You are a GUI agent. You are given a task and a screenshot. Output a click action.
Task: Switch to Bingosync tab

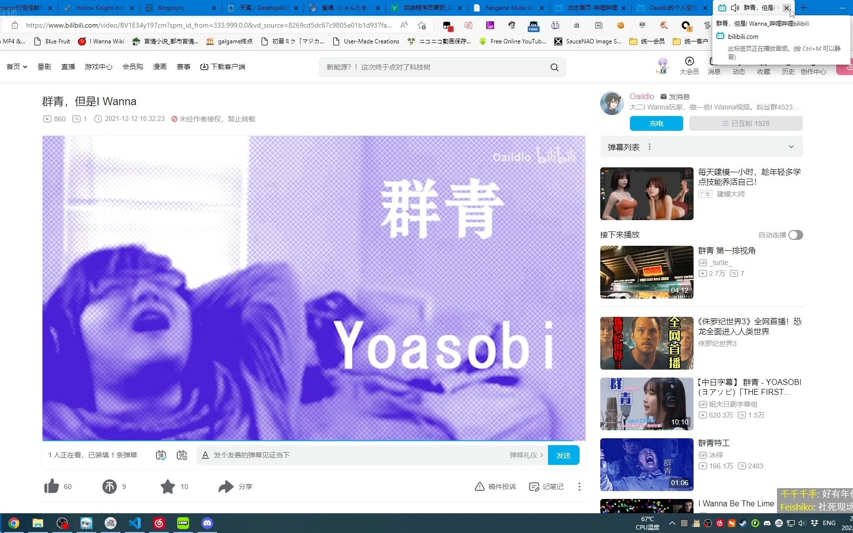(x=181, y=8)
